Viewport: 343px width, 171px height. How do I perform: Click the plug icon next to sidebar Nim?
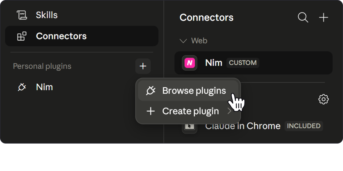[x=22, y=87]
